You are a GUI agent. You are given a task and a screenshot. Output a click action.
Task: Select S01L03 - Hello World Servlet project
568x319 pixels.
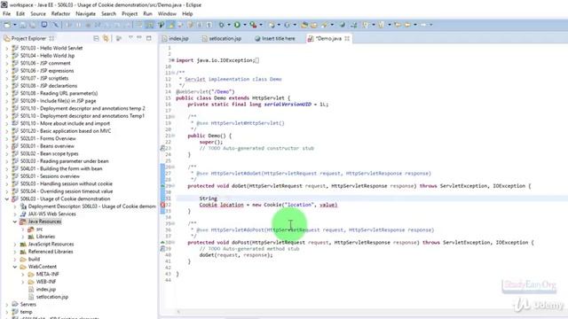click(51, 48)
